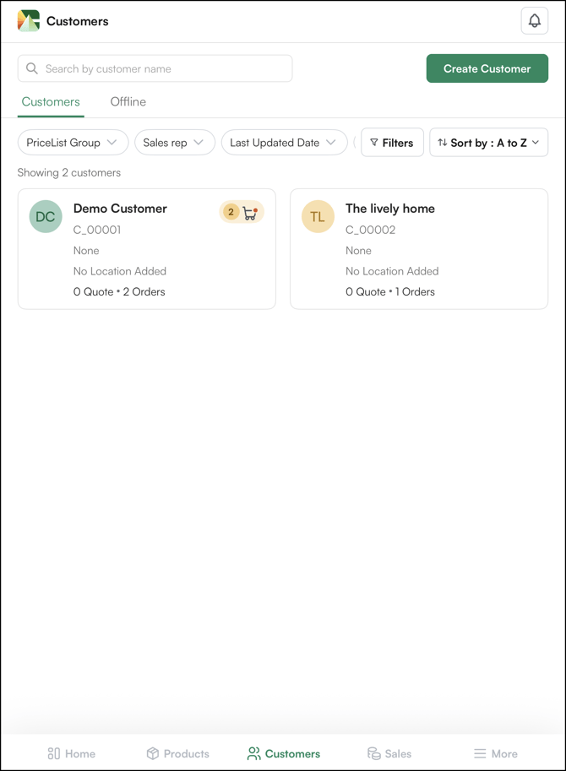Click the notification bell icon
This screenshot has width=566, height=771.
pos(534,21)
